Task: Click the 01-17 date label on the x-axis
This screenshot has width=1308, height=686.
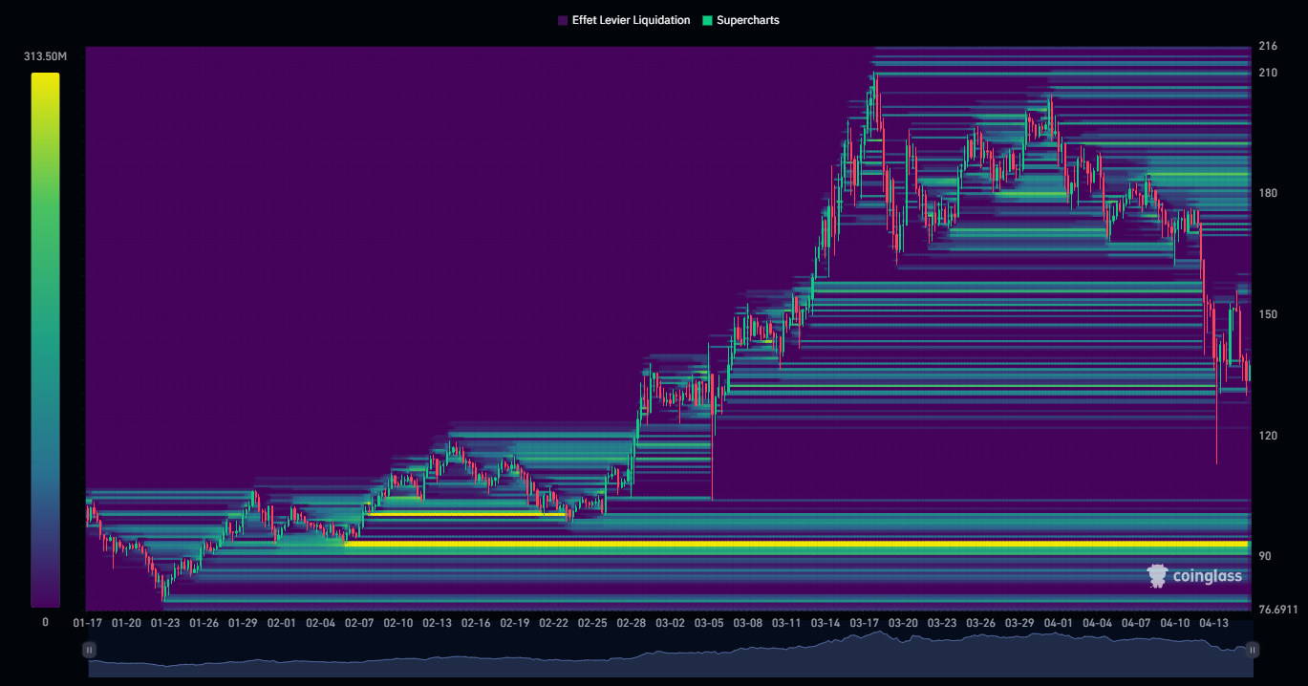Action: tap(87, 623)
